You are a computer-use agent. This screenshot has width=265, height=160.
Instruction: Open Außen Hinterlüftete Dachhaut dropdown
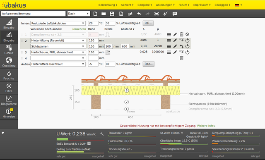click(x=58, y=64)
